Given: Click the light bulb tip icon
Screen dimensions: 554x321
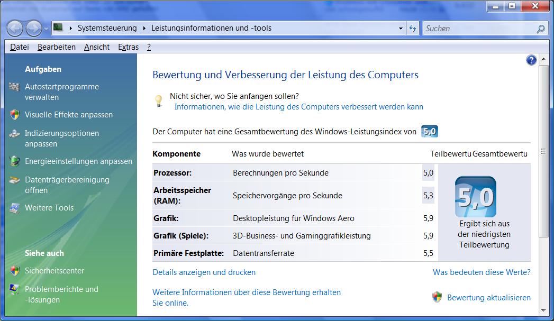Looking at the screenshot, I should coord(159,100).
